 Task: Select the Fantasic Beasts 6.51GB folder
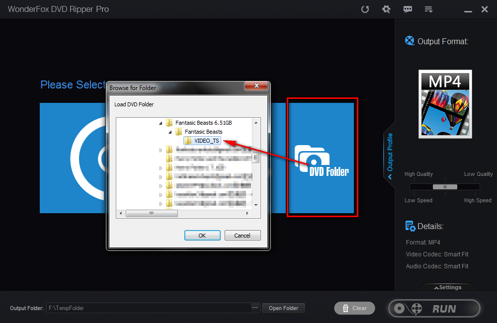point(203,123)
